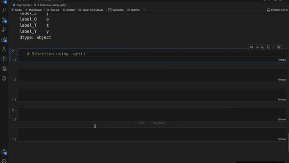
Task: Insert Code cell using hover '+ Code' button
Action: (x=140, y=123)
